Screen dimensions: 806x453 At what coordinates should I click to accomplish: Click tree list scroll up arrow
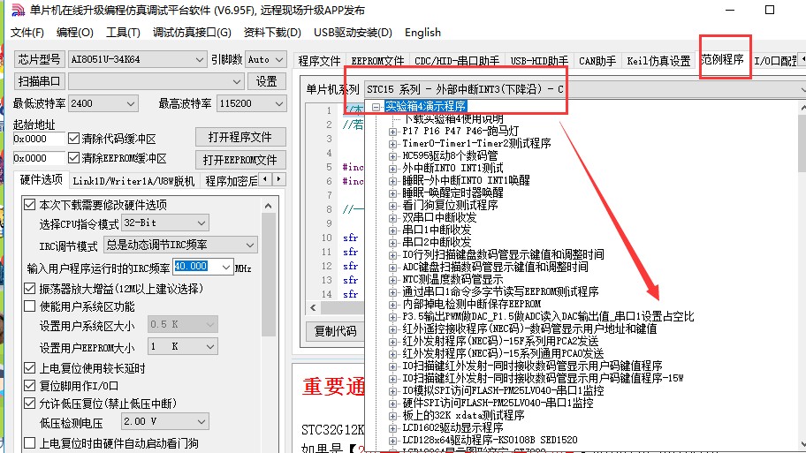tap(802, 108)
